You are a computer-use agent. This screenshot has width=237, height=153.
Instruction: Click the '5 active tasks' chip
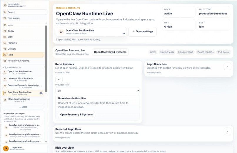167,52
